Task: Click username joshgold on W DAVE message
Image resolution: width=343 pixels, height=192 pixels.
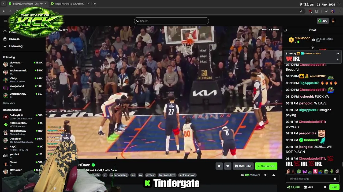Action: pos(306,103)
